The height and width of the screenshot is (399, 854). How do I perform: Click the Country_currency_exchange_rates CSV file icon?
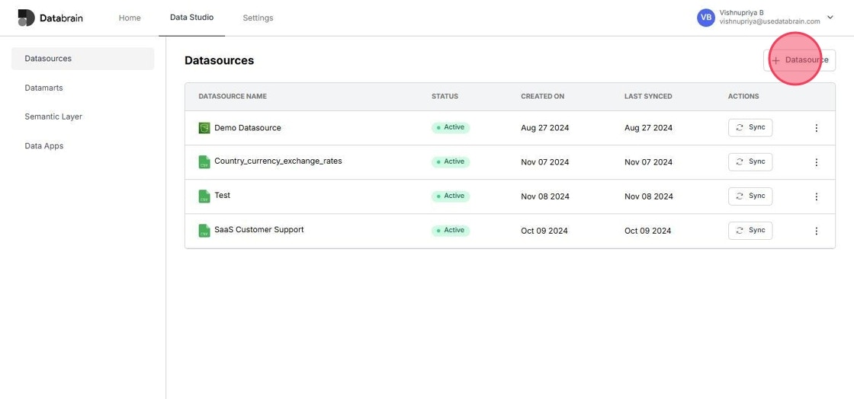coord(204,162)
